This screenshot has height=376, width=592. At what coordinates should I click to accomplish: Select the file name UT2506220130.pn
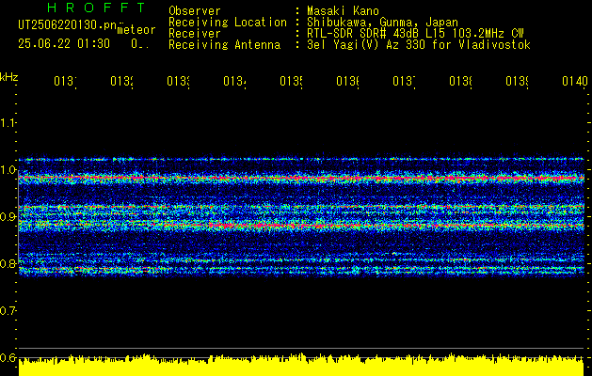pos(68,24)
